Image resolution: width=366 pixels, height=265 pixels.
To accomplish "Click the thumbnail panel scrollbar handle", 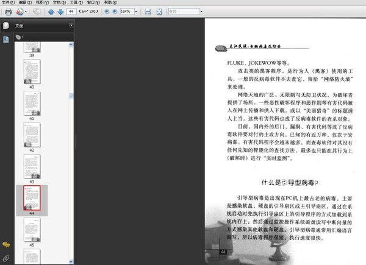I will pos(71,96).
